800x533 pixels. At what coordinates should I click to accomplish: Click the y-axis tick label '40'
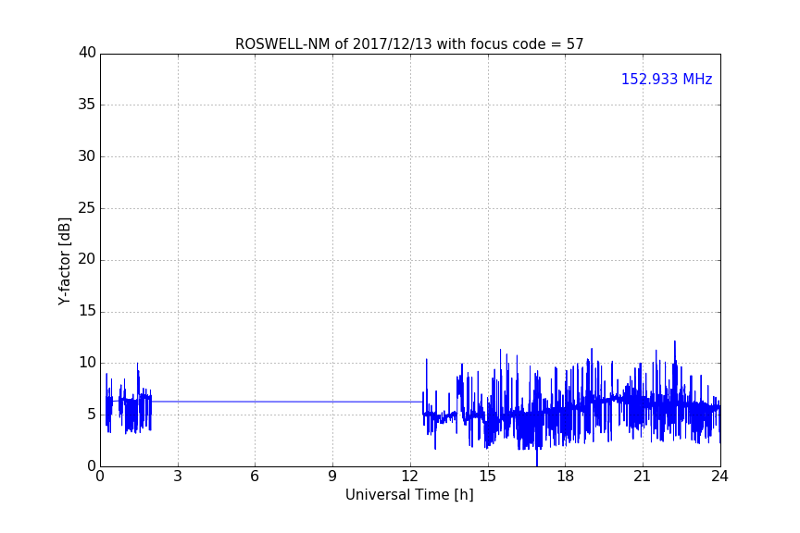pos(87,53)
